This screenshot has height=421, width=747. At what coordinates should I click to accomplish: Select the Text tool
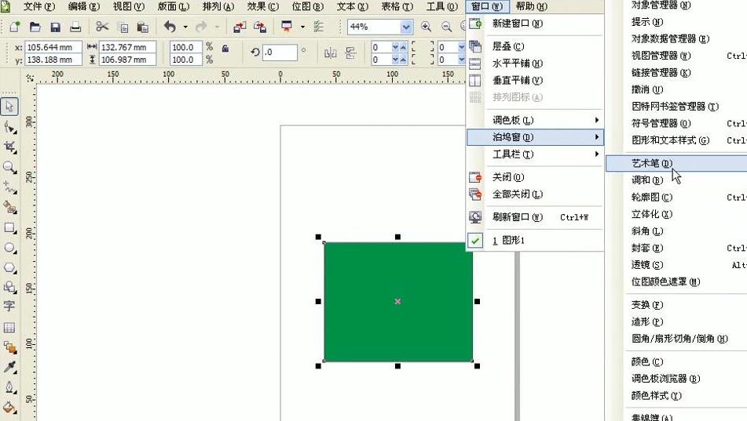tap(10, 307)
